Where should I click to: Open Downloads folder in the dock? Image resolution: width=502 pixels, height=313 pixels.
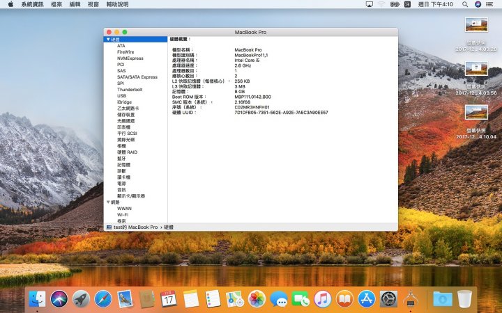click(443, 299)
